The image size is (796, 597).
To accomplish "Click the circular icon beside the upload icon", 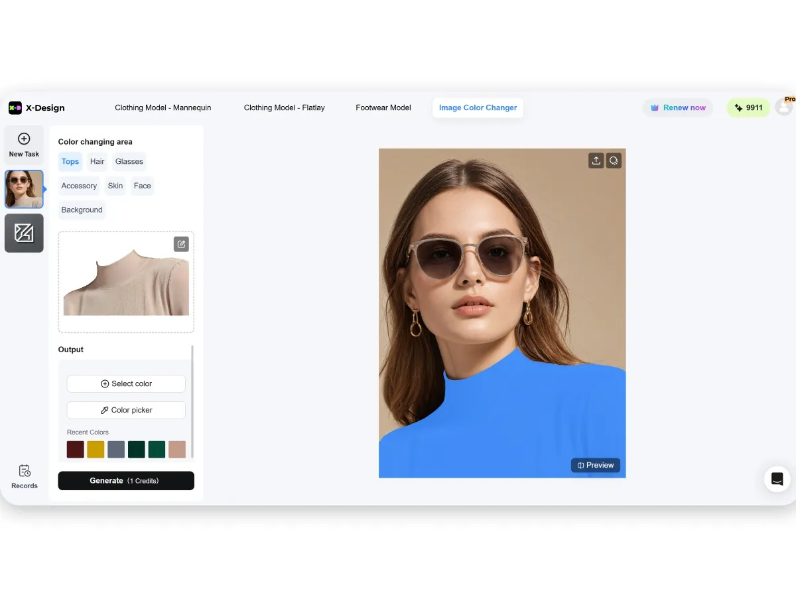I will 614,161.
